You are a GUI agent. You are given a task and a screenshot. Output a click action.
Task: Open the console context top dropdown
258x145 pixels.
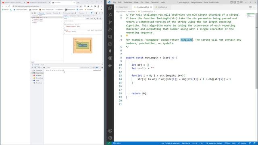[x=40, y=68]
